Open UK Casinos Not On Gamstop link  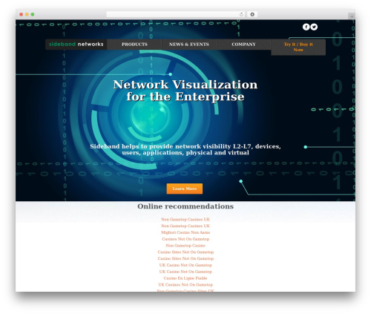click(185, 284)
